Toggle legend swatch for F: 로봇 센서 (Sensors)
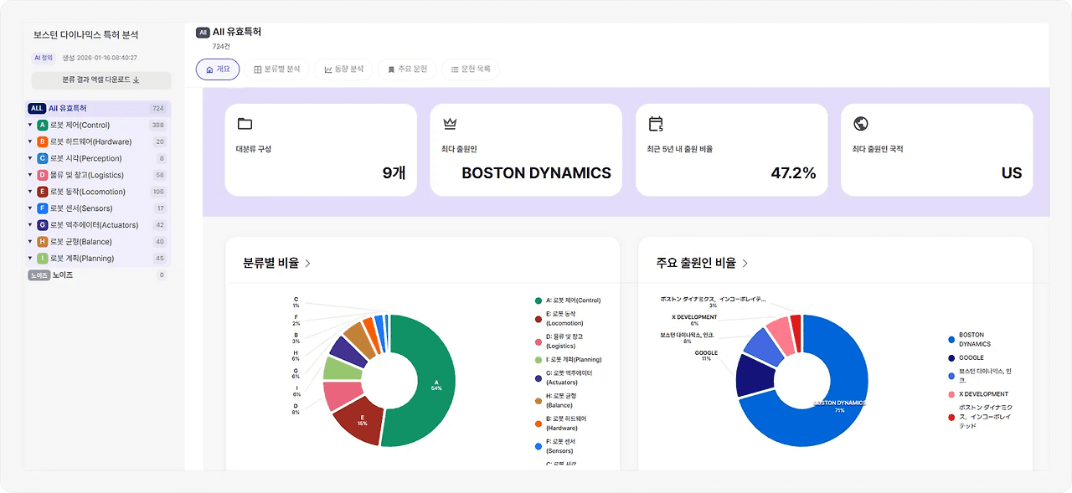 click(539, 446)
